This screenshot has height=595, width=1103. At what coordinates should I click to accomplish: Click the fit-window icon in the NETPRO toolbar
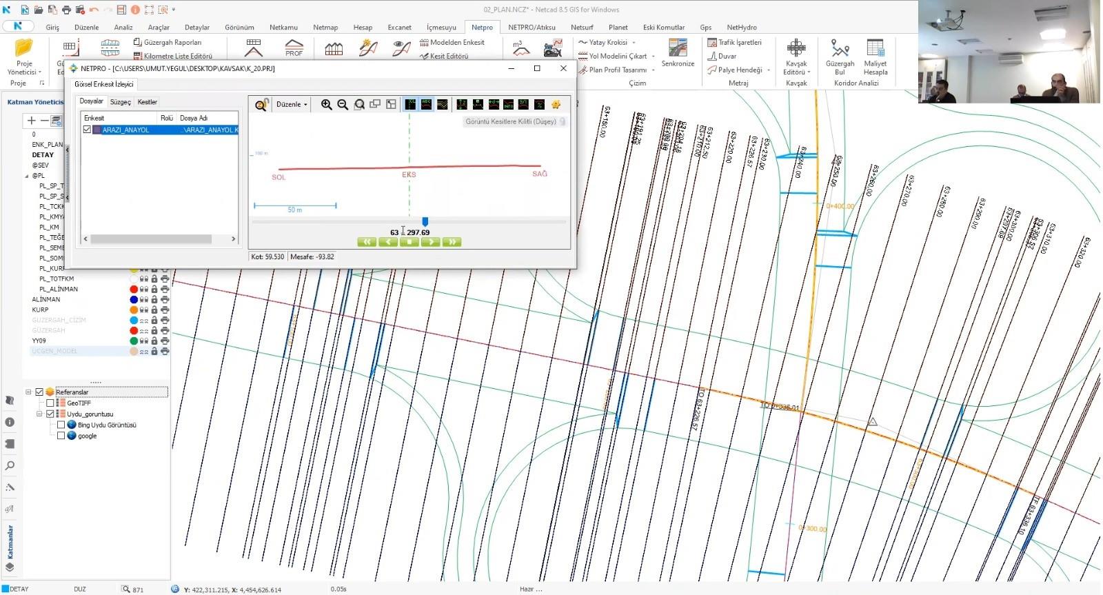tap(391, 104)
